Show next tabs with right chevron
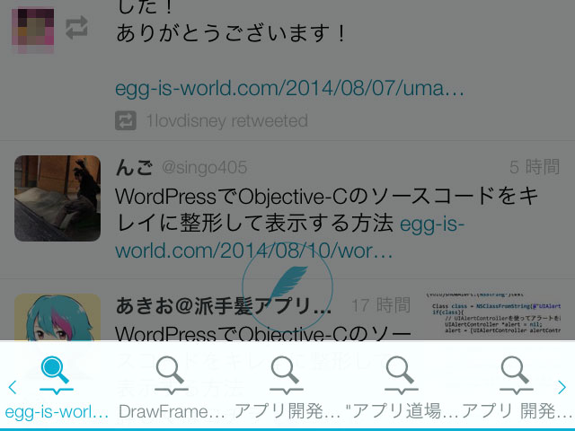This screenshot has width=575, height=431. click(562, 387)
